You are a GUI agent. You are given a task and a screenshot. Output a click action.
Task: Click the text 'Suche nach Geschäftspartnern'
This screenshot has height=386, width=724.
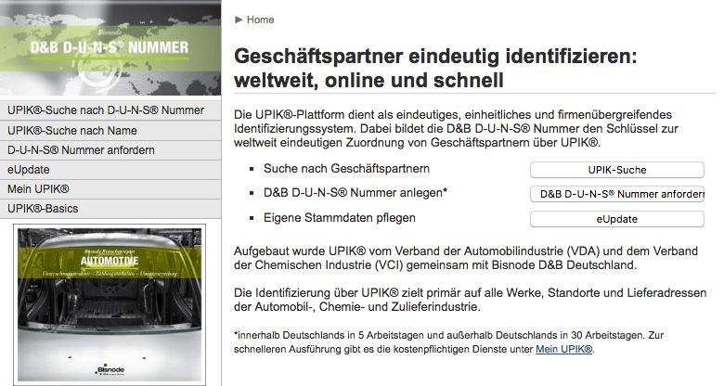[x=346, y=169]
